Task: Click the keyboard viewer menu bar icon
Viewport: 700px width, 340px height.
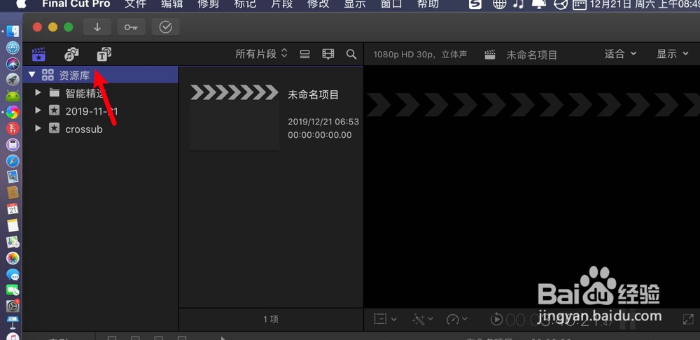Action: coord(580,4)
